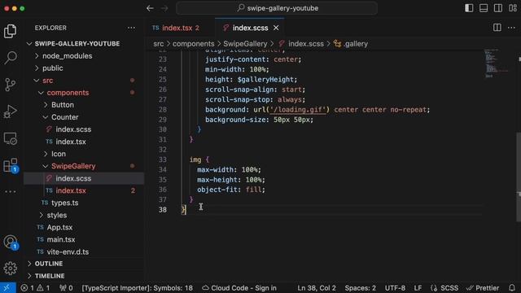Open the ports forwarded status item

pyautogui.click(x=66, y=287)
